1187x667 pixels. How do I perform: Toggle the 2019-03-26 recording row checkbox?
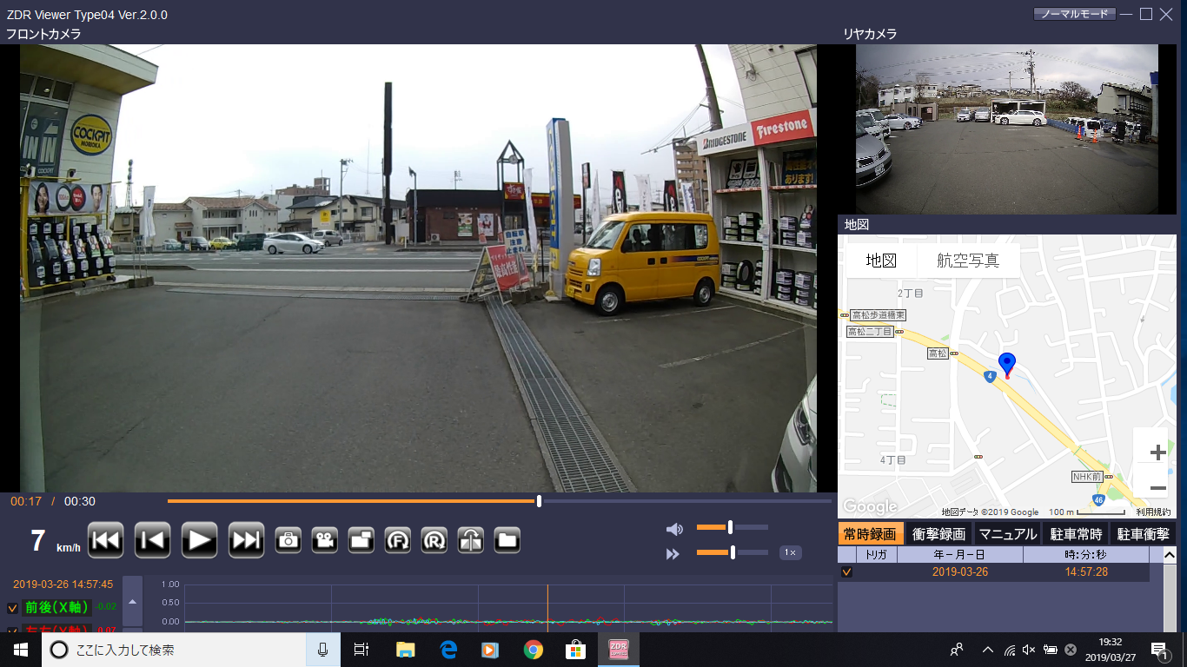click(x=846, y=572)
